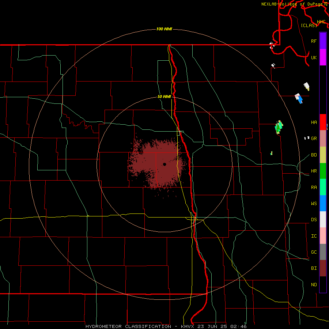
Task: Click the [CLAS] label text
Action: (x=309, y=25)
